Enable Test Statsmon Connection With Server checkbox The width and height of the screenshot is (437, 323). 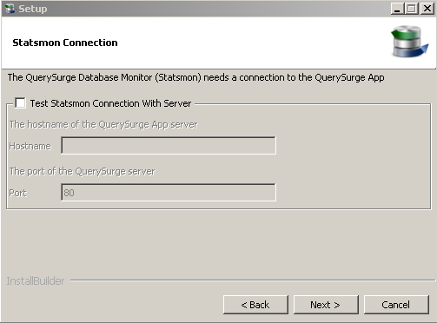20,103
